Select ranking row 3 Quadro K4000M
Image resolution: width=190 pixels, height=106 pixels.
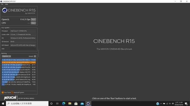point(19,65)
